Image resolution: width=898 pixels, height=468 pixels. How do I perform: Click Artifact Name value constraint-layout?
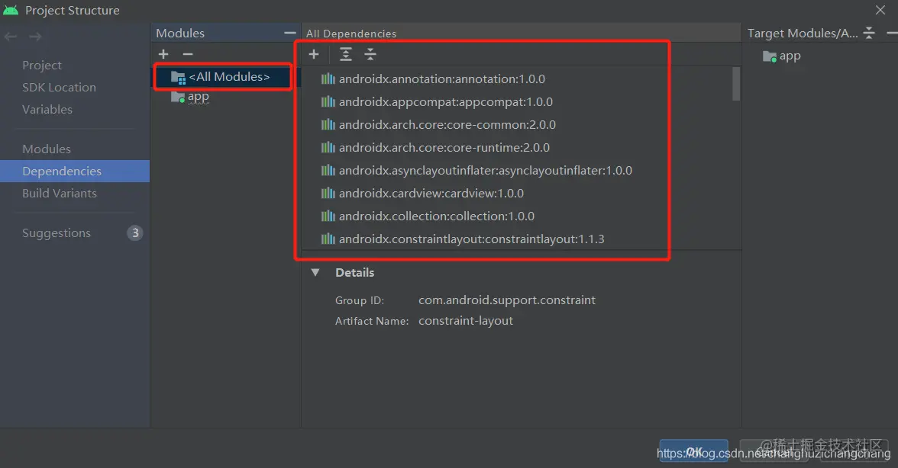(466, 321)
